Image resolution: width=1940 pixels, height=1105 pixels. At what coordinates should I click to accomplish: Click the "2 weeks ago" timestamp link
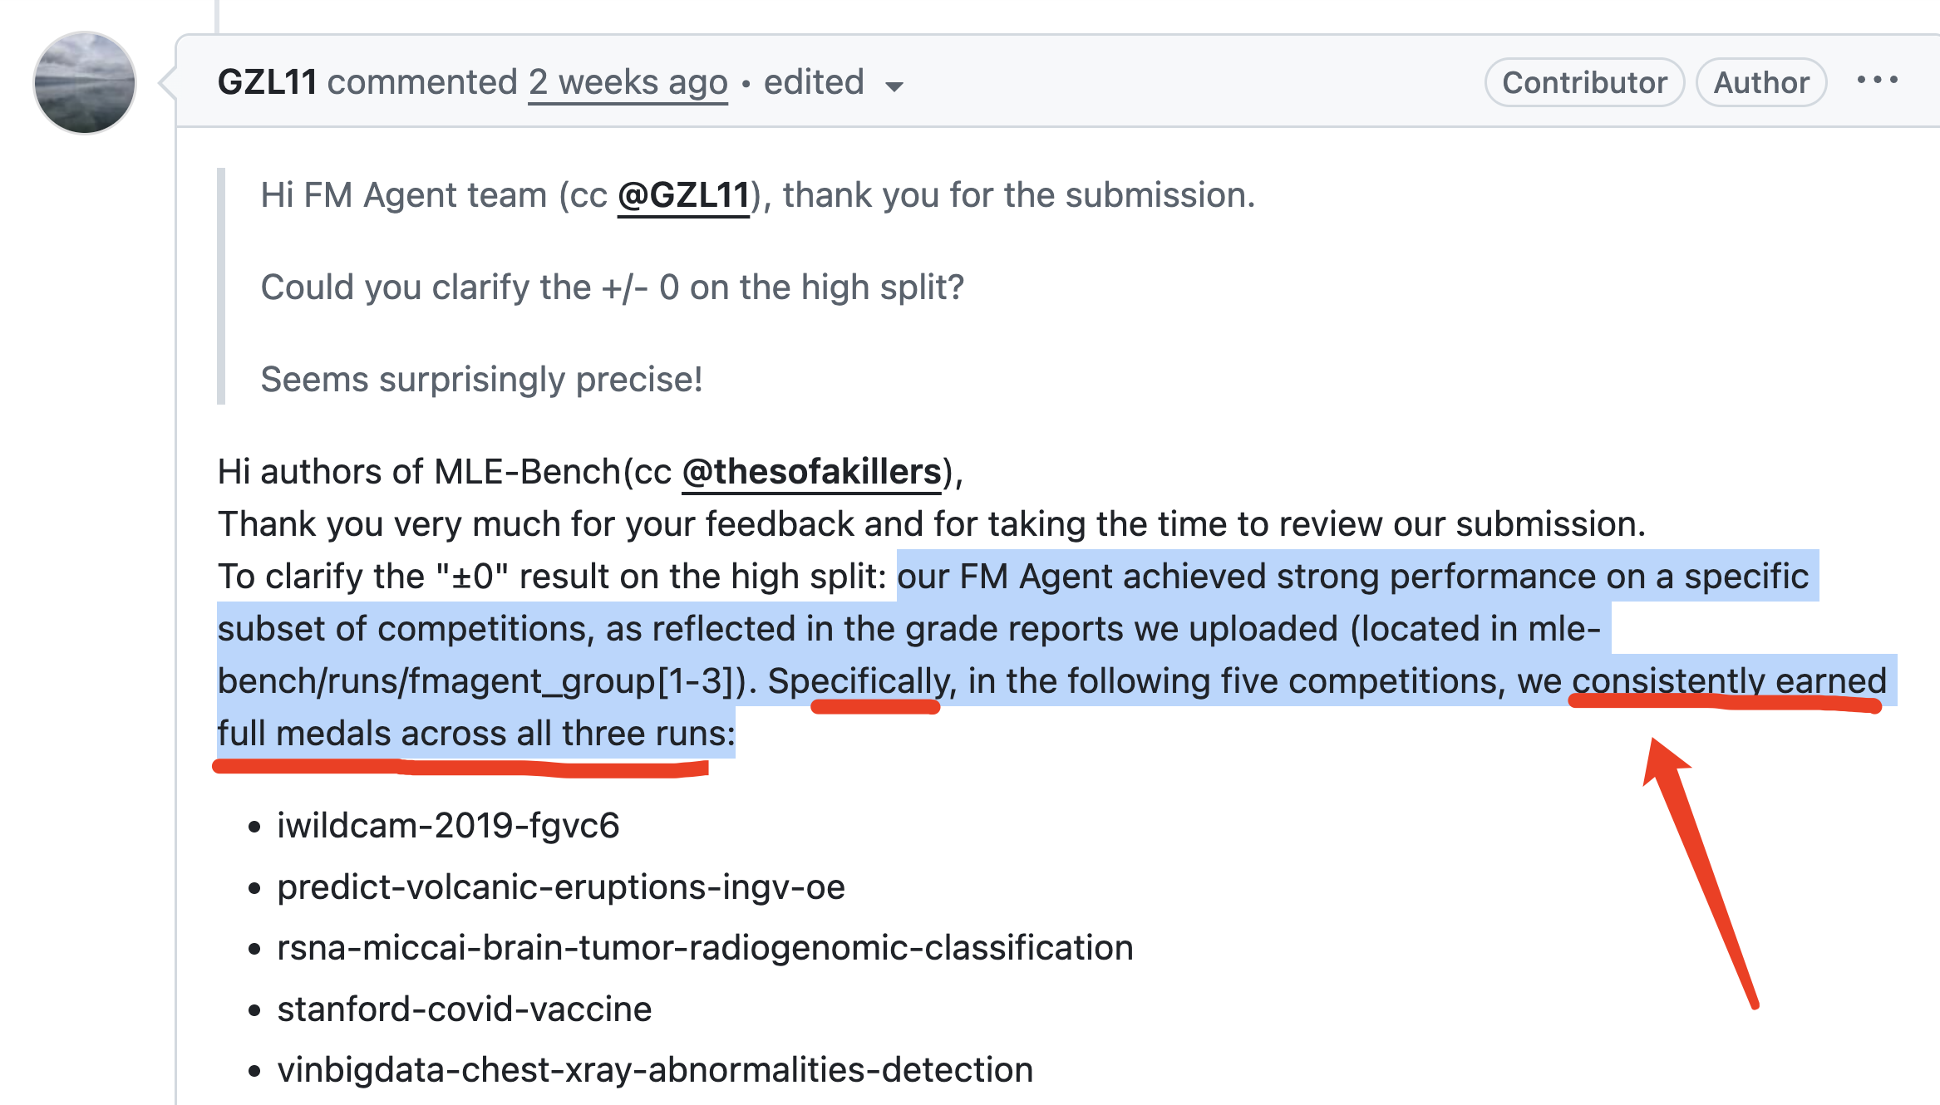pyautogui.click(x=628, y=82)
